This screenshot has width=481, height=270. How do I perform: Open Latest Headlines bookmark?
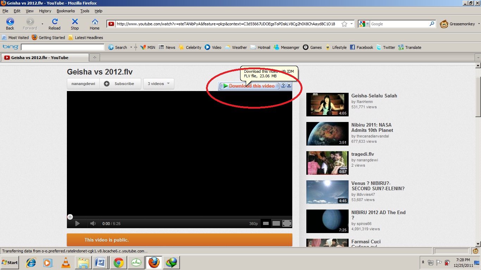coord(86,38)
